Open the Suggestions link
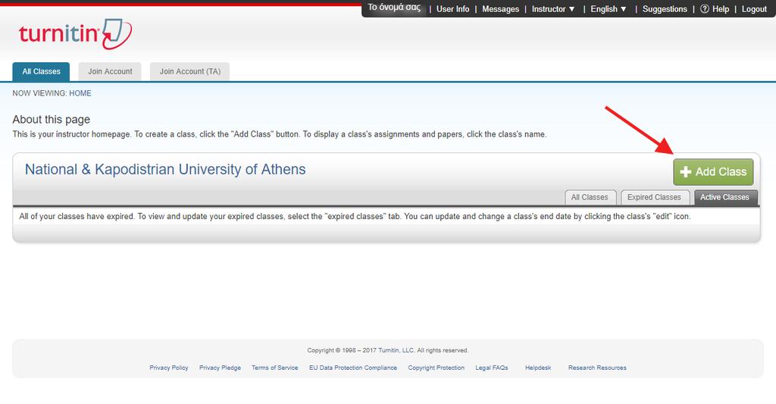 [x=665, y=9]
